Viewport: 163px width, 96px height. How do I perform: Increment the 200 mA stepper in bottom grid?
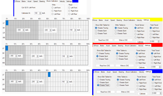click(37, 81)
